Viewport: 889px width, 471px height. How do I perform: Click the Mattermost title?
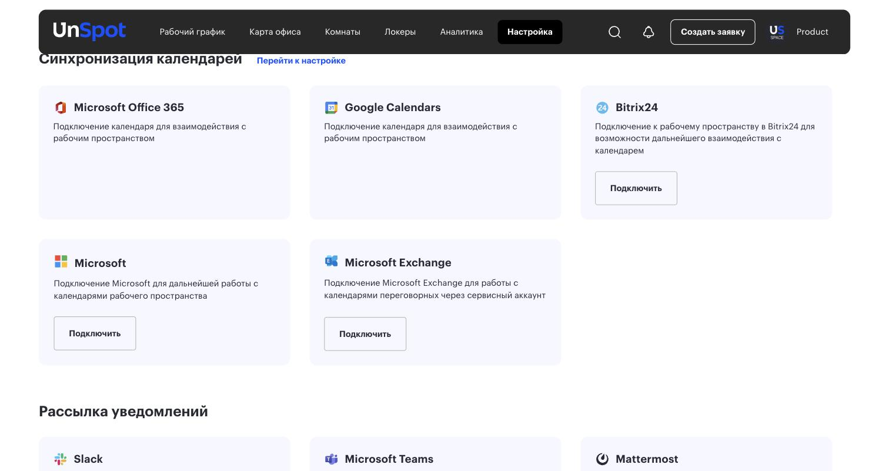click(647, 459)
